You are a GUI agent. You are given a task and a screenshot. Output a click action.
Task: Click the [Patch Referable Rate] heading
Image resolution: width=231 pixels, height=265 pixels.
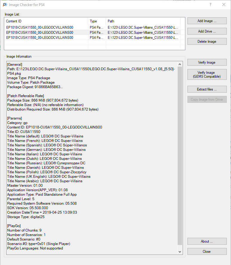coord(25,96)
